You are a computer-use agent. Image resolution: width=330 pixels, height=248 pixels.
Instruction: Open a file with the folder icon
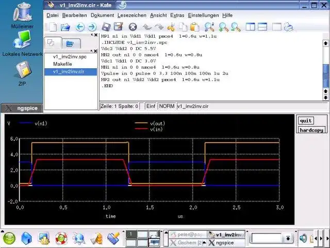pos(65,27)
